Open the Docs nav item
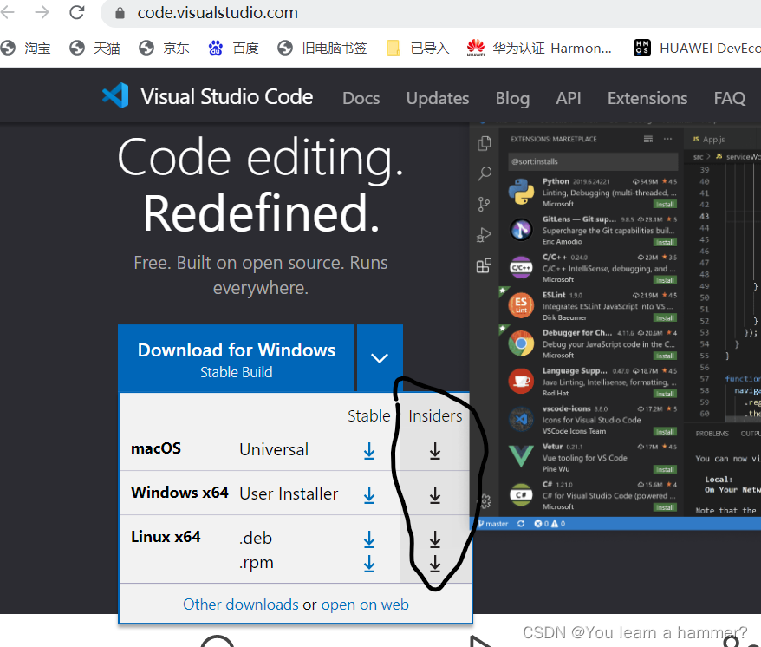This screenshot has height=647, width=761. pos(361,98)
